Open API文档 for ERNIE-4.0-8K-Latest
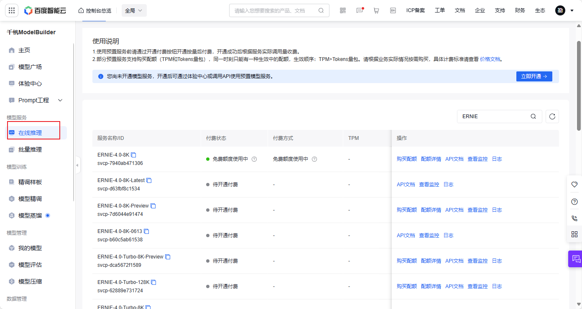 tap(406, 185)
